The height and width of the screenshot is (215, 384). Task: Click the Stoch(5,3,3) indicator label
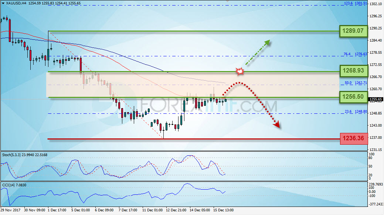(25, 155)
